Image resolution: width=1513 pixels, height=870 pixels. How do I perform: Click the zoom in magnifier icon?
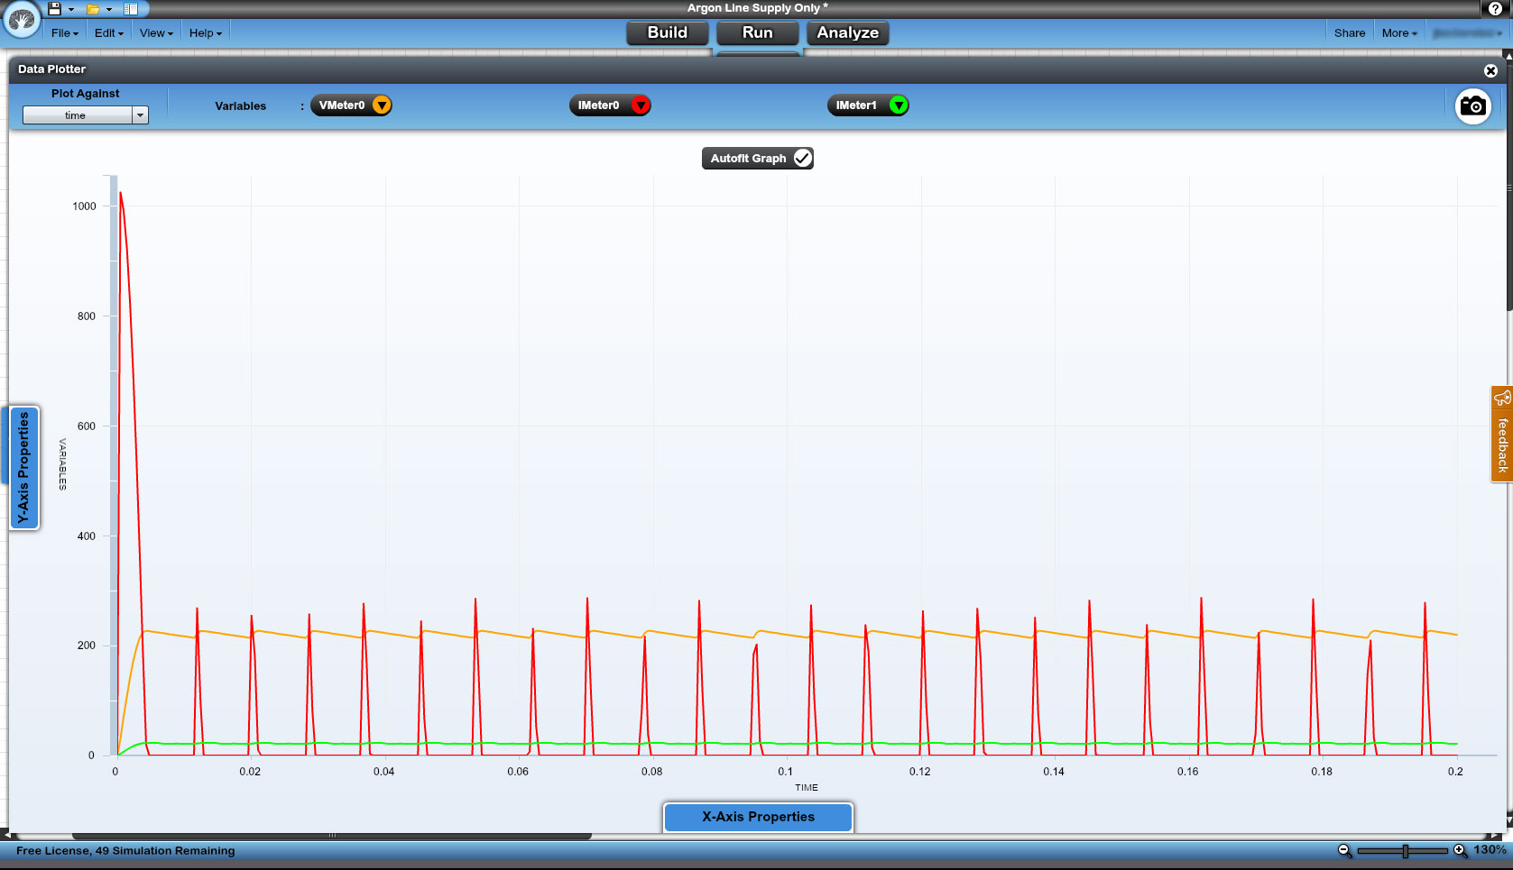point(1460,851)
